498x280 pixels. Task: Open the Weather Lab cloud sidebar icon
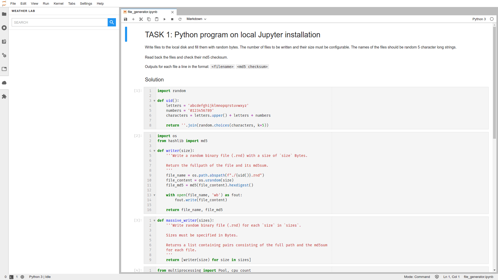tap(4, 83)
